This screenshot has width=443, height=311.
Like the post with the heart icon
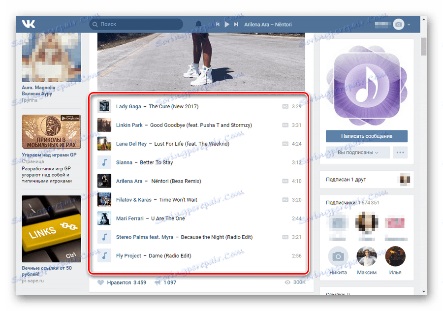[100, 282]
